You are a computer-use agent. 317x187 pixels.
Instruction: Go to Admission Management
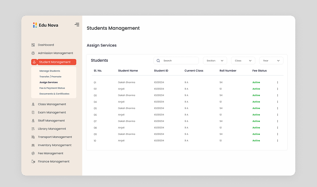coord(55,53)
